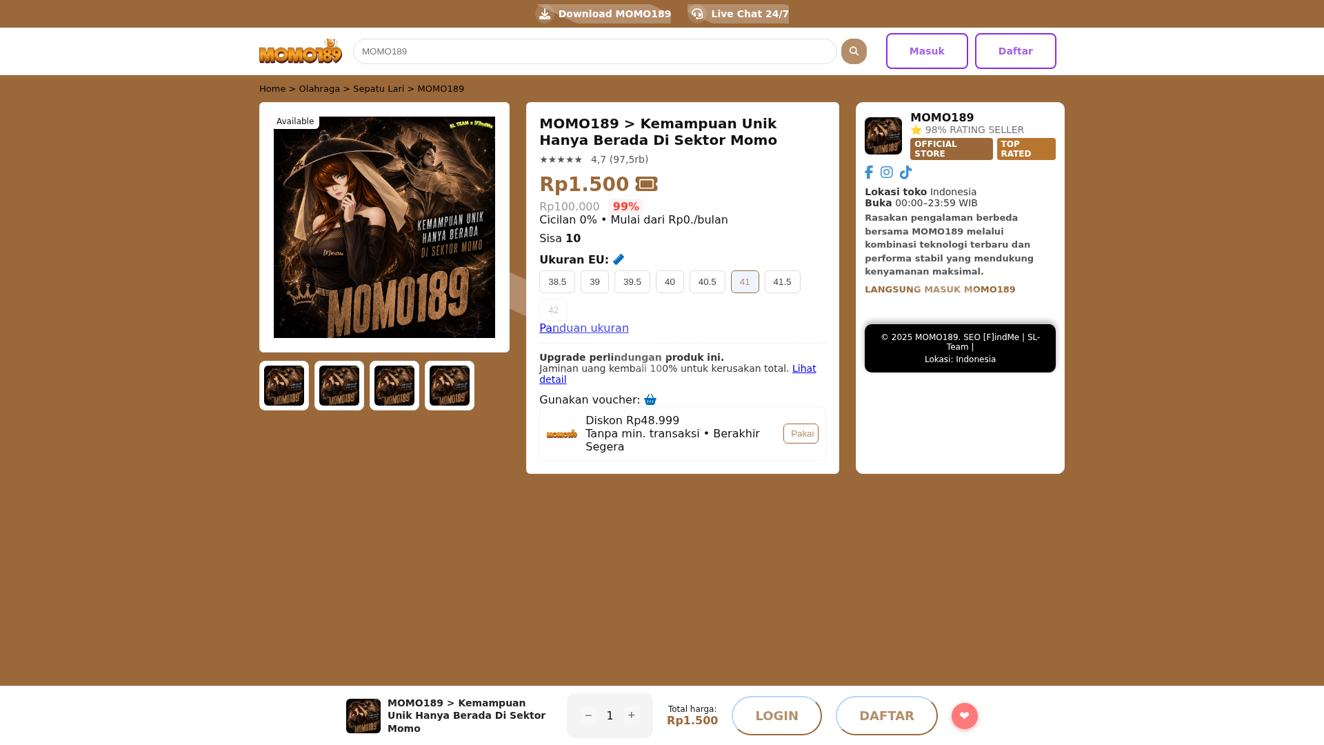Select size 41.5

click(x=783, y=281)
